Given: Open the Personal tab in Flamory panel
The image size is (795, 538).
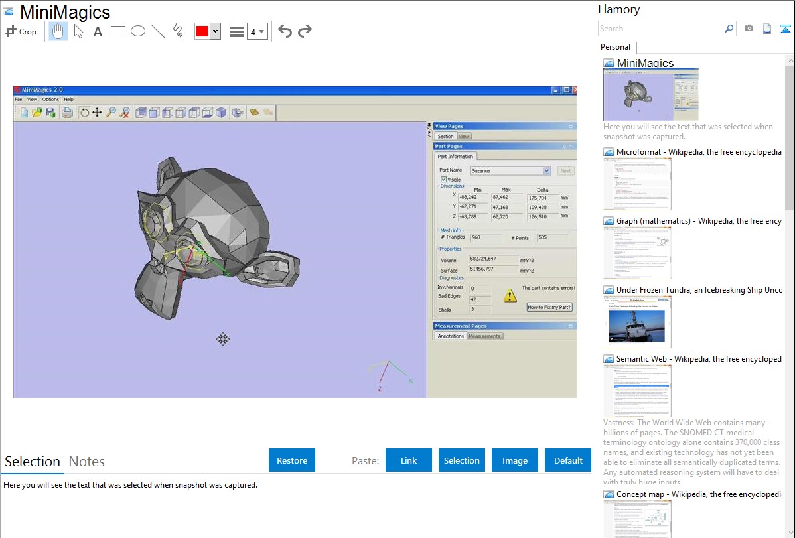Looking at the screenshot, I should click(x=615, y=47).
